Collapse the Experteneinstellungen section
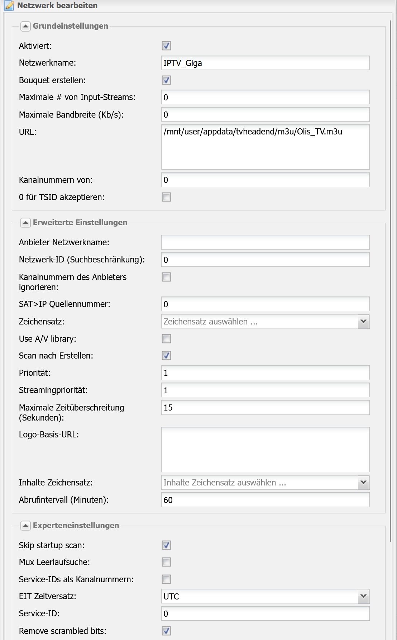 click(25, 526)
